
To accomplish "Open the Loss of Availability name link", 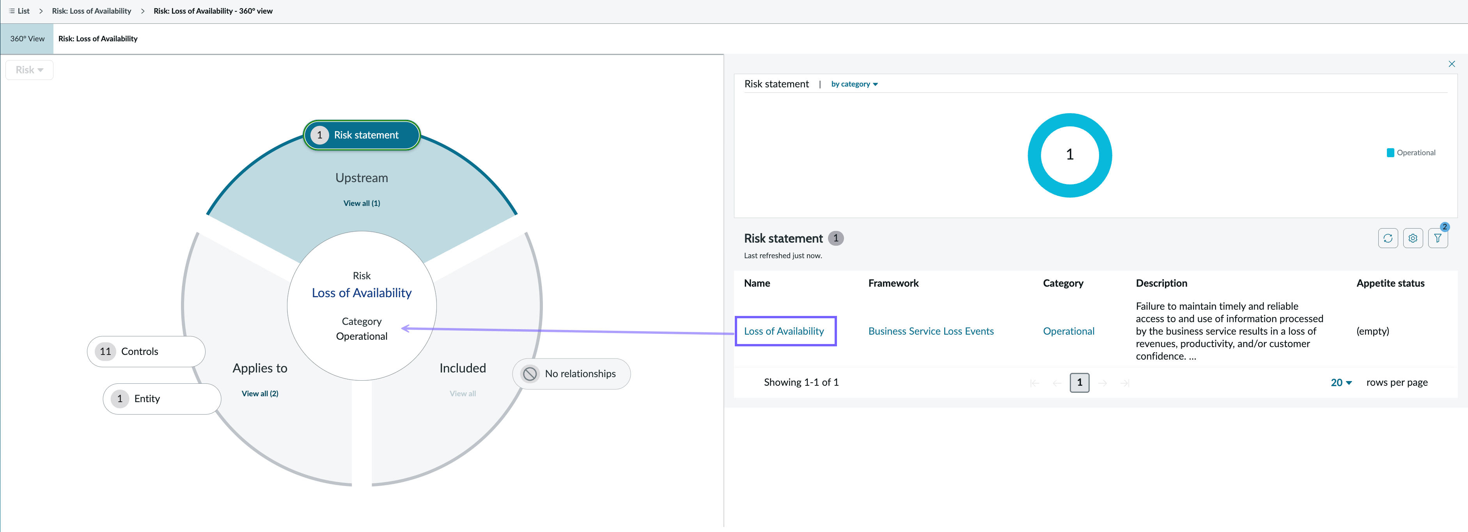I will pos(784,331).
